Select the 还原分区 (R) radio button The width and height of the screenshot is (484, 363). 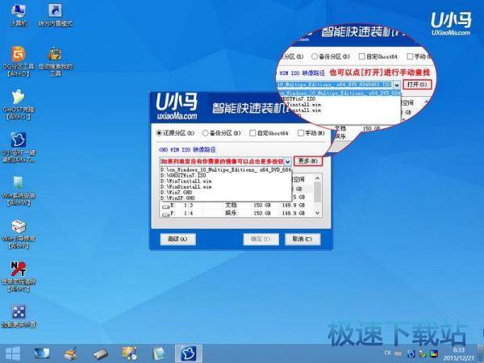point(159,133)
